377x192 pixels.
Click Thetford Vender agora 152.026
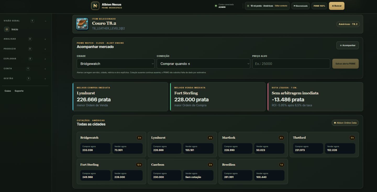(x=340, y=148)
